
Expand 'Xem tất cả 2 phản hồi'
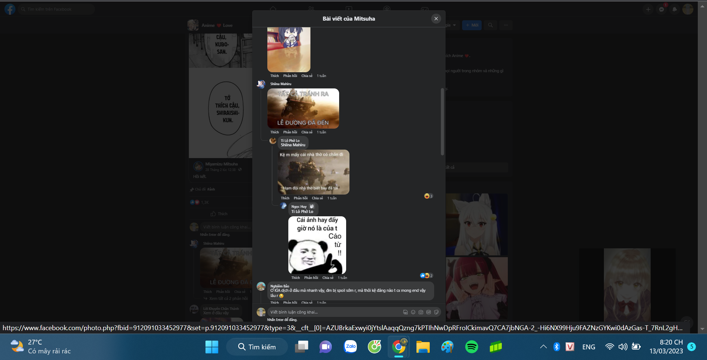pos(228,298)
